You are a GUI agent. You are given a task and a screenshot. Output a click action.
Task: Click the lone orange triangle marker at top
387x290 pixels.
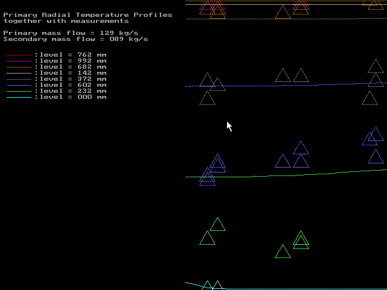(283, 13)
